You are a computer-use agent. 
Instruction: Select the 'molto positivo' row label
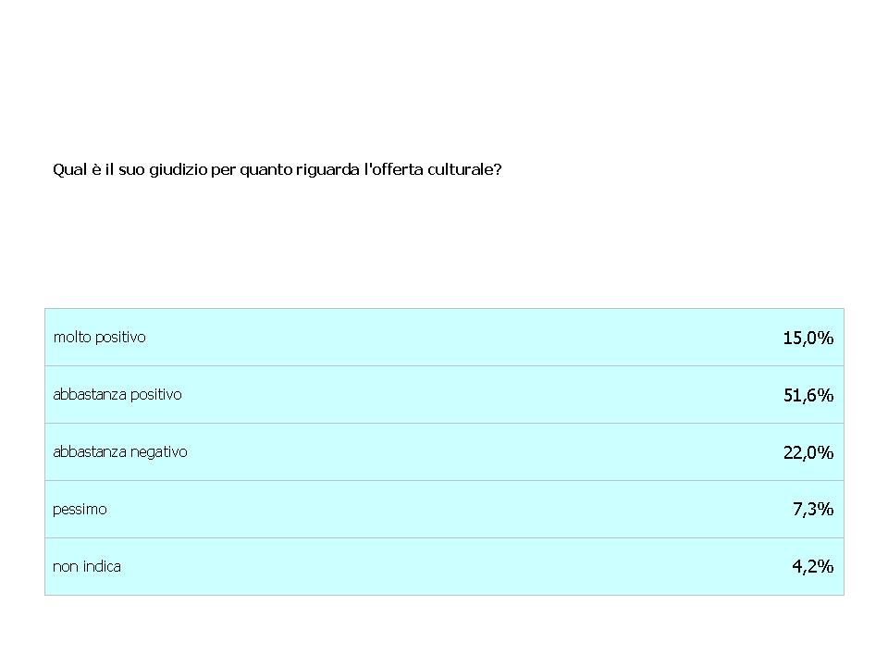coord(100,337)
